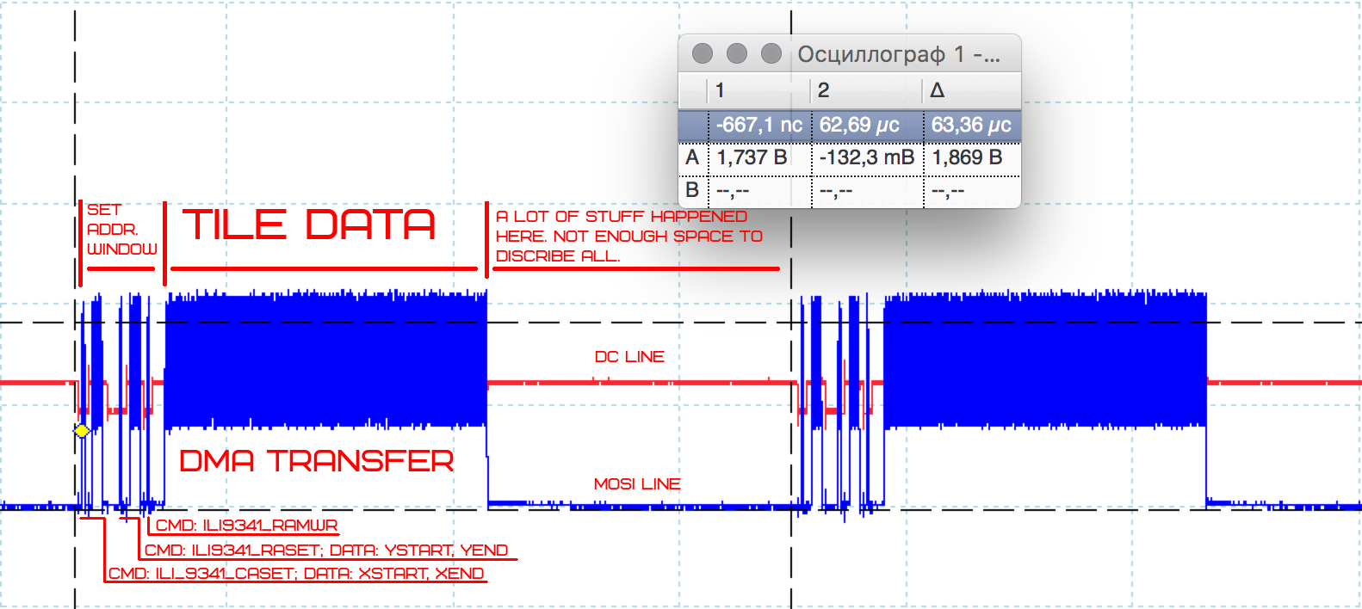Click the ILI9341_RASET YSTART, YEND annotation
This screenshot has width=1362, height=609.
pos(326,551)
